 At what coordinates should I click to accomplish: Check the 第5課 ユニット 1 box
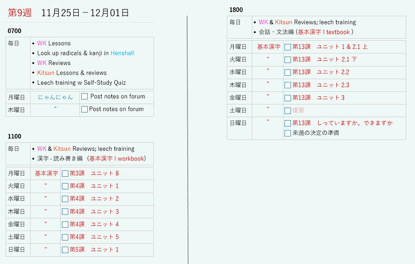pos(65,250)
